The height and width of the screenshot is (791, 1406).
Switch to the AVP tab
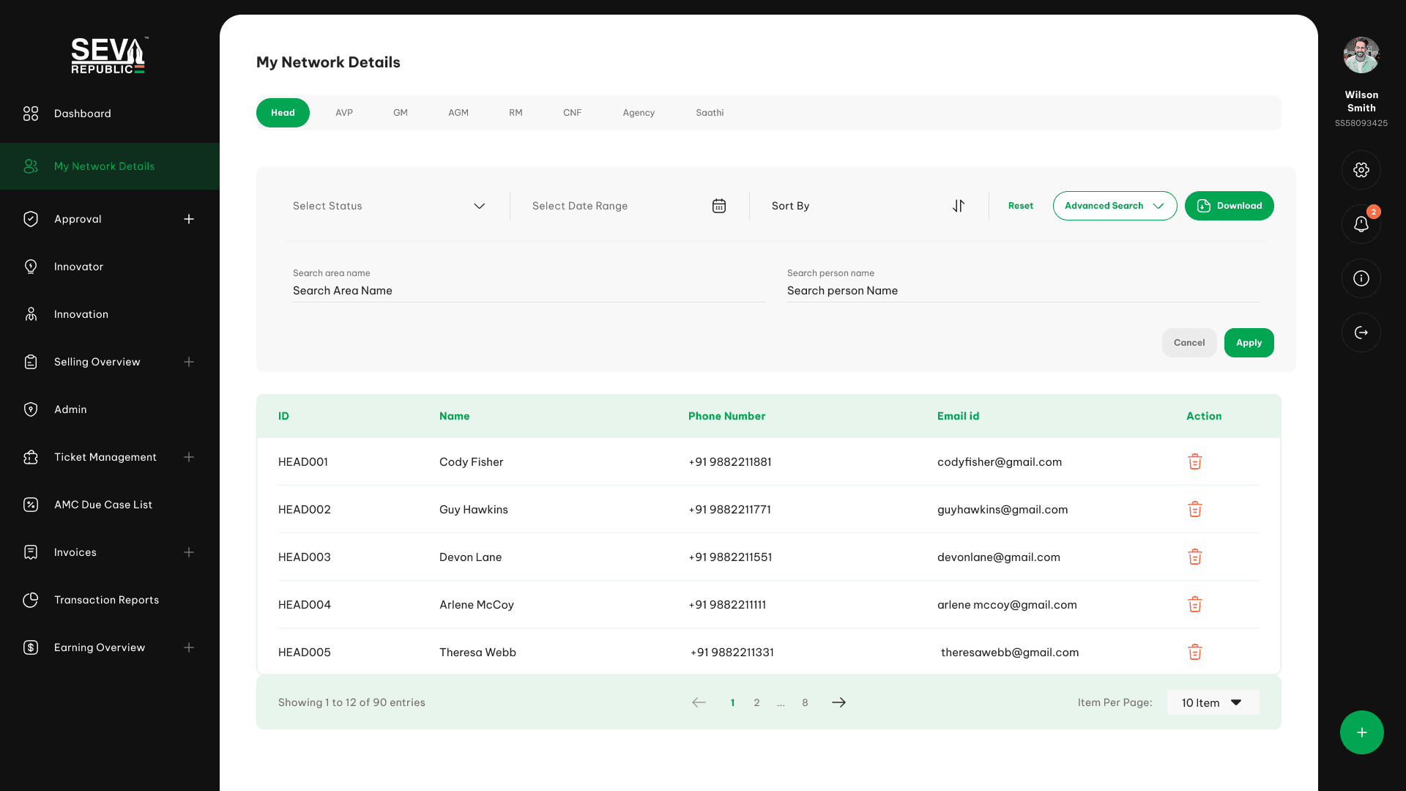(x=344, y=113)
